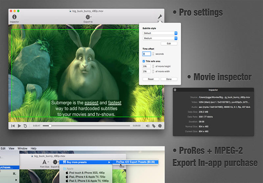Open the Default subtitle style dropdown
This screenshot has height=183, width=263.
click(x=160, y=33)
